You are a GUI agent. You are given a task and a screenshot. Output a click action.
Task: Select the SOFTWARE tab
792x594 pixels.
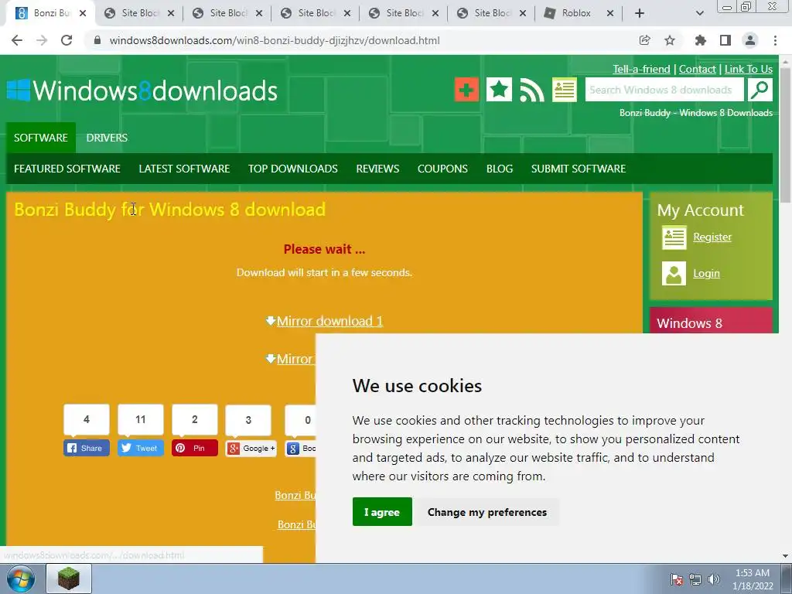click(x=41, y=138)
